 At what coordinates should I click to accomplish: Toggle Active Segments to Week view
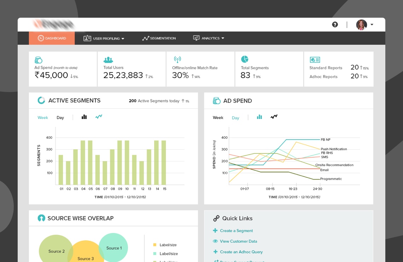(43, 118)
